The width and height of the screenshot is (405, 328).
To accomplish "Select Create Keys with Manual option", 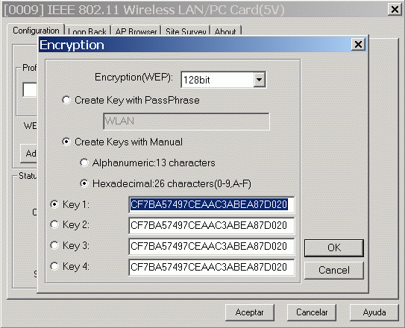I will click(x=66, y=142).
